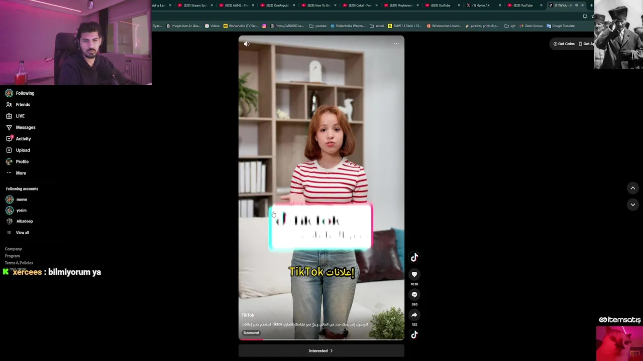Open Images icon An illus... bookmark
643x361 pixels.
pyautogui.click(x=183, y=26)
